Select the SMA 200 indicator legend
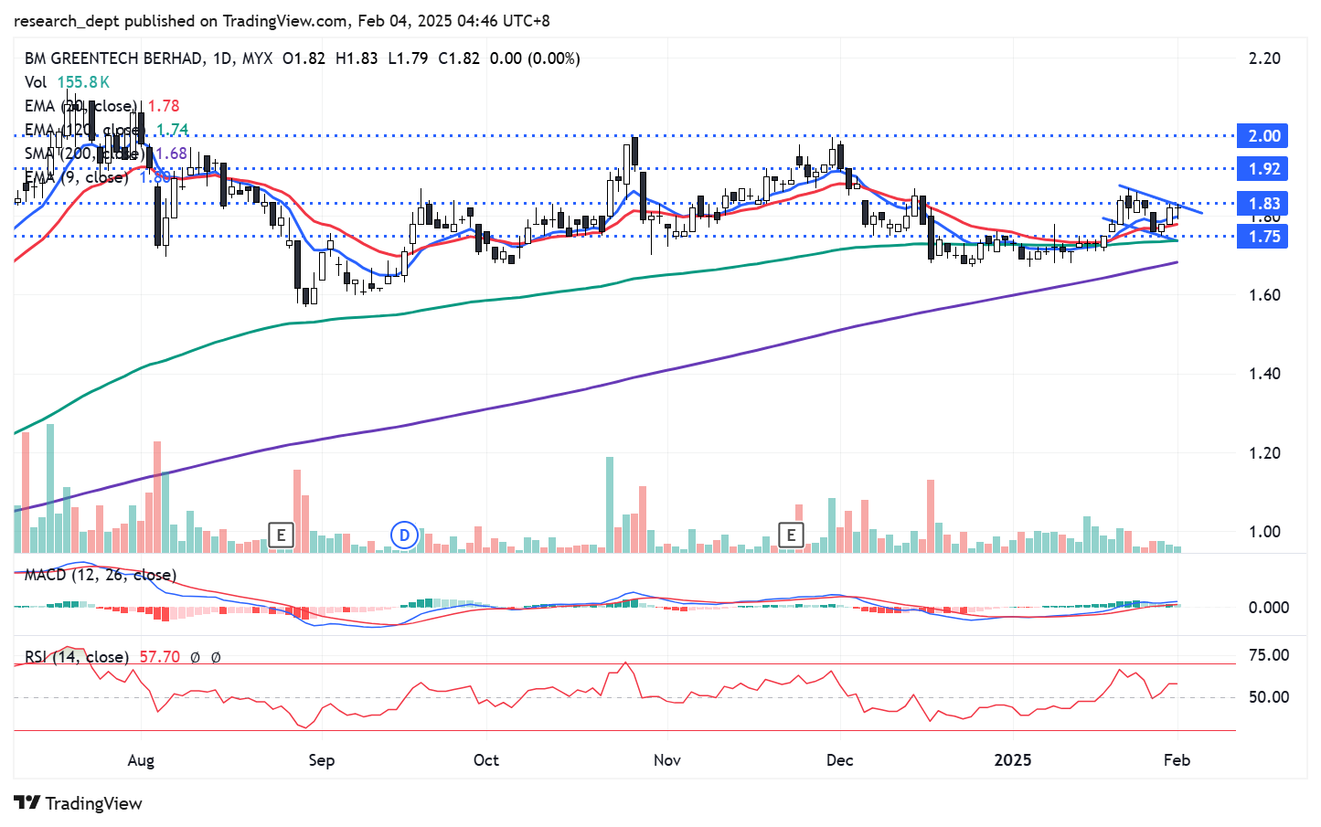This screenshot has height=827, width=1321. pyautogui.click(x=82, y=154)
